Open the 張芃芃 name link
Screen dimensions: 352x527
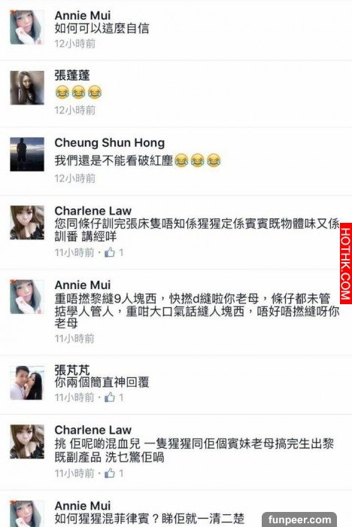pos(72,370)
